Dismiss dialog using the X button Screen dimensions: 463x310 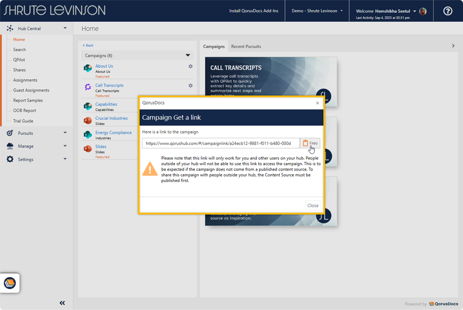pos(317,103)
